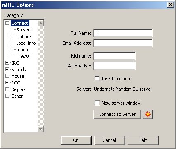Viewport: 176px width, 149px height.
Task: Click the category list scroll down arrow
Action: (x=41, y=129)
